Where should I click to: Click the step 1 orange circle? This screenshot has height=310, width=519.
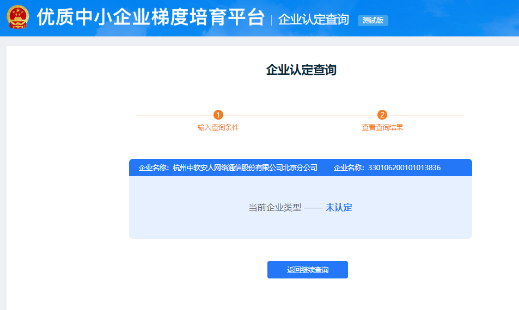pos(218,115)
